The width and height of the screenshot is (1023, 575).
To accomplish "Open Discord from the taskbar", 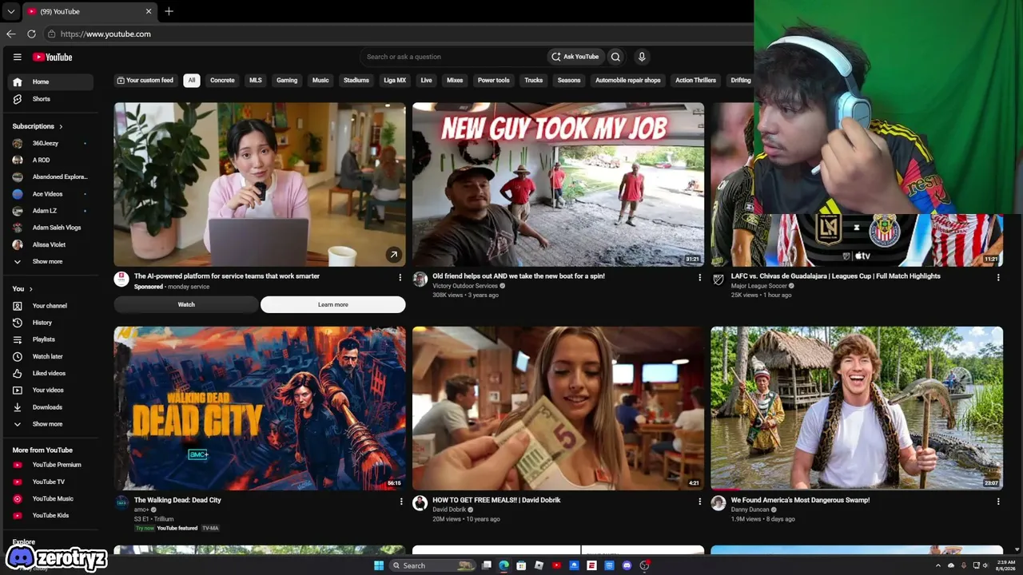I will pyautogui.click(x=627, y=565).
